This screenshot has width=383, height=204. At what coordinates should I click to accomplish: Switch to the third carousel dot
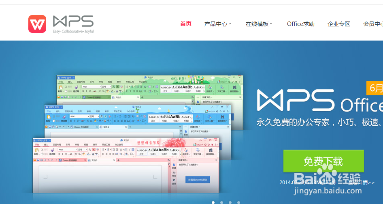pos(230,202)
